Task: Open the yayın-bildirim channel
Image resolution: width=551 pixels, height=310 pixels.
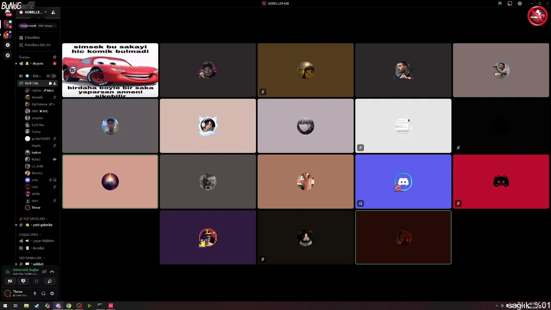Action: tap(38, 241)
